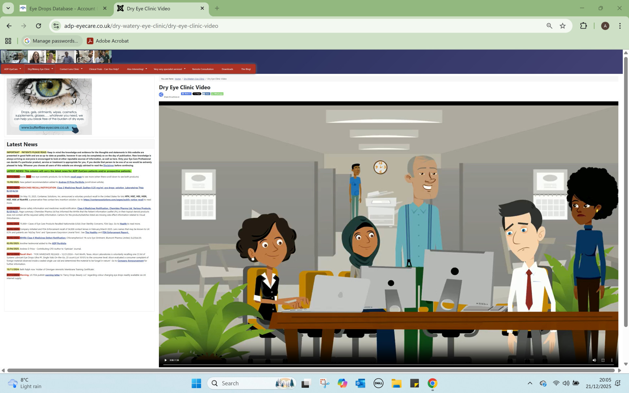Image resolution: width=629 pixels, height=393 pixels.
Task: Open Adobe Acrobat from the bookmarks bar
Action: click(x=108, y=41)
